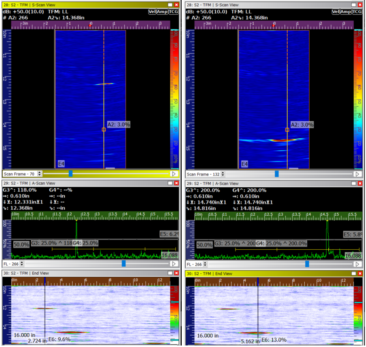Select gate label G4: 25.0% ^ 200.0%

pyautogui.click(x=281, y=243)
